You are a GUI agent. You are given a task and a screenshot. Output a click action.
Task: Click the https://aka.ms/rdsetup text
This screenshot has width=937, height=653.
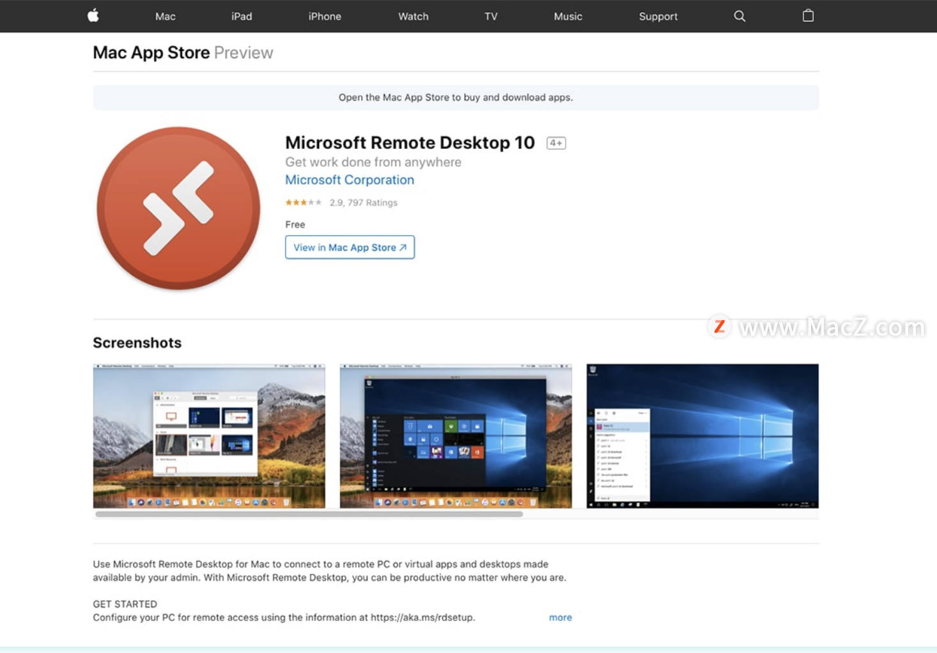pyautogui.click(x=422, y=617)
